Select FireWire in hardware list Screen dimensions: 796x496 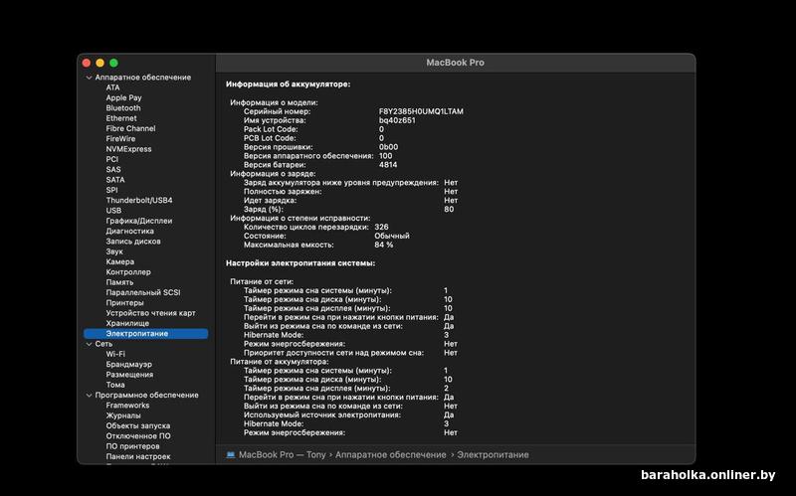tap(120, 139)
